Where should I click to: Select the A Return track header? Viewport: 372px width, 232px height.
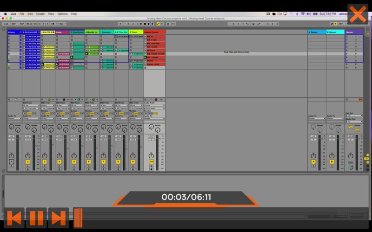click(x=317, y=32)
